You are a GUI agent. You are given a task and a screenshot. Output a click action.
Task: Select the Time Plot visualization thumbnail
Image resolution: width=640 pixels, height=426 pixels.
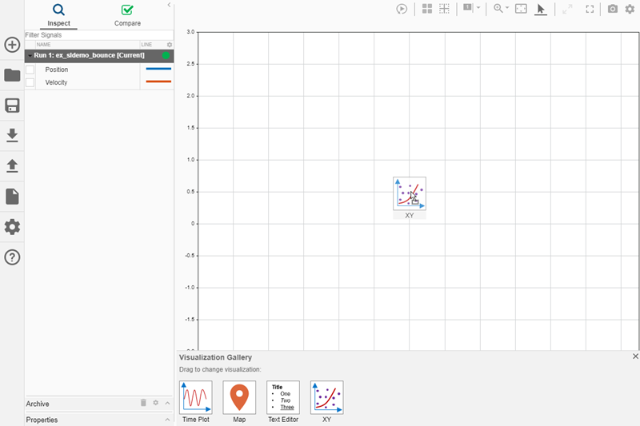196,397
